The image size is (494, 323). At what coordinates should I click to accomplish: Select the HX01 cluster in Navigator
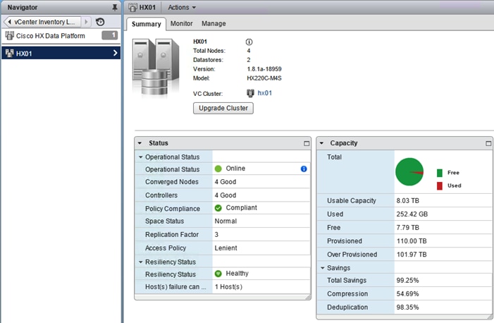pyautogui.click(x=61, y=53)
